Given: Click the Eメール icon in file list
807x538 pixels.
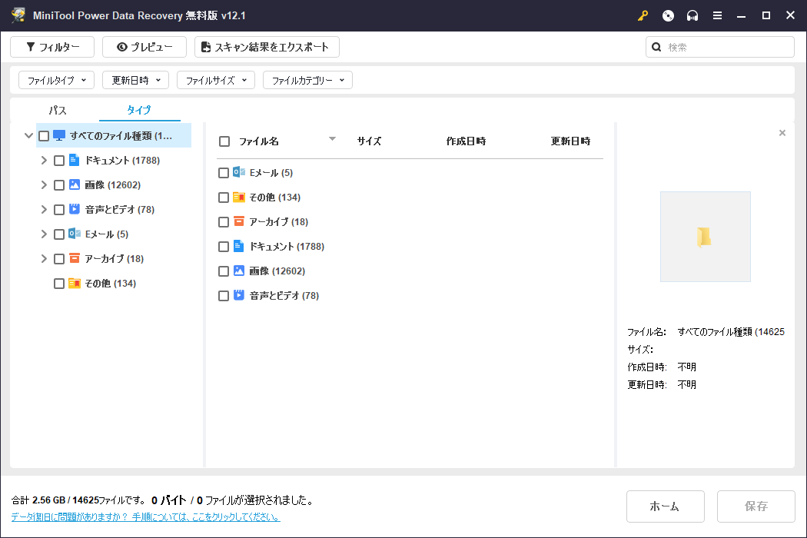Looking at the screenshot, I should (239, 173).
